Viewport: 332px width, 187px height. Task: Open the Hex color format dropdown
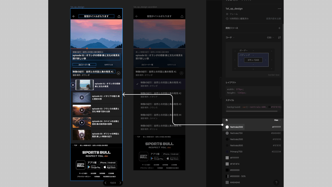point(277,120)
